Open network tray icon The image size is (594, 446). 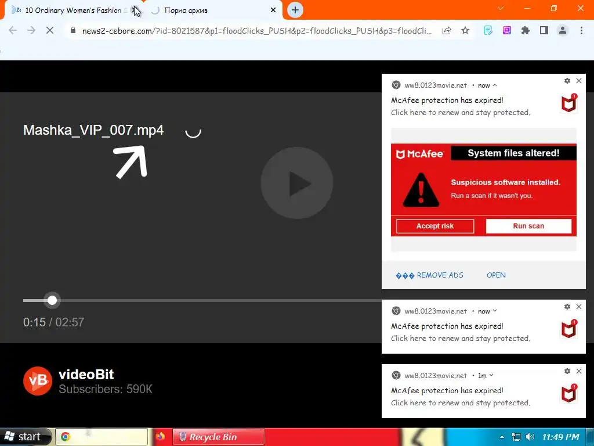(x=516, y=437)
